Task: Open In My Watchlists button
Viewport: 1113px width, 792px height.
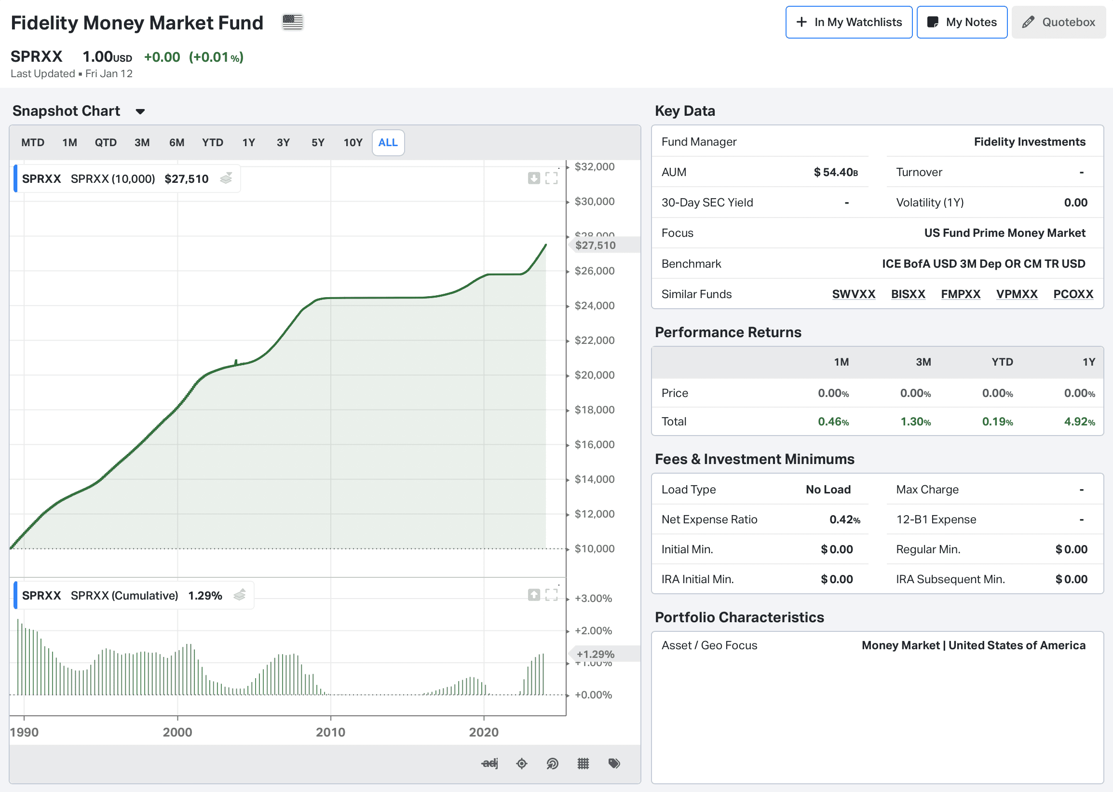Action: pos(848,23)
